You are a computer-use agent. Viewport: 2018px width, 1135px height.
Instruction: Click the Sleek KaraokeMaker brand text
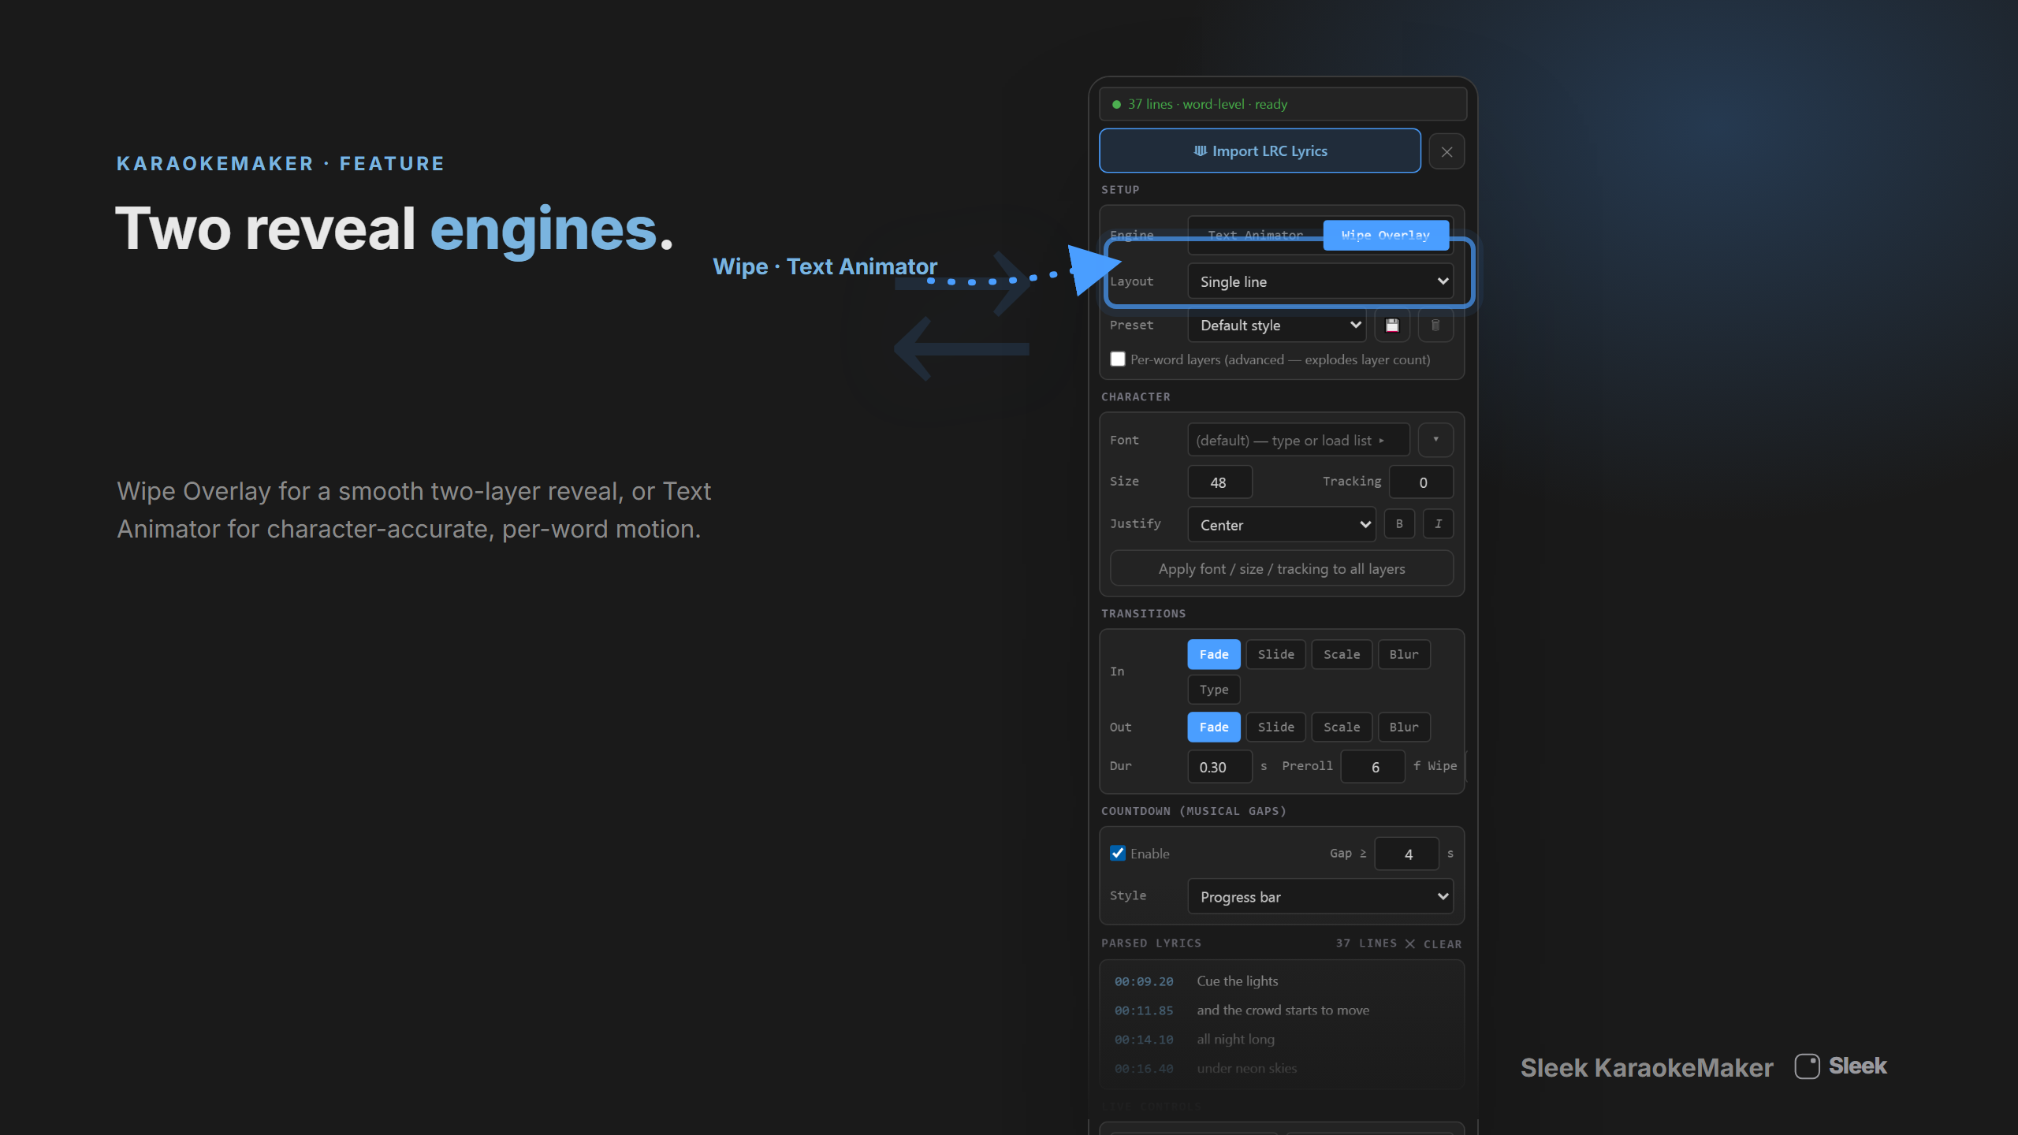click(x=1647, y=1068)
